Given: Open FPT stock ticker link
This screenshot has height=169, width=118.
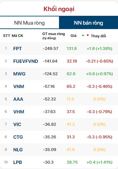Looking at the screenshot, I should (x=17, y=49).
